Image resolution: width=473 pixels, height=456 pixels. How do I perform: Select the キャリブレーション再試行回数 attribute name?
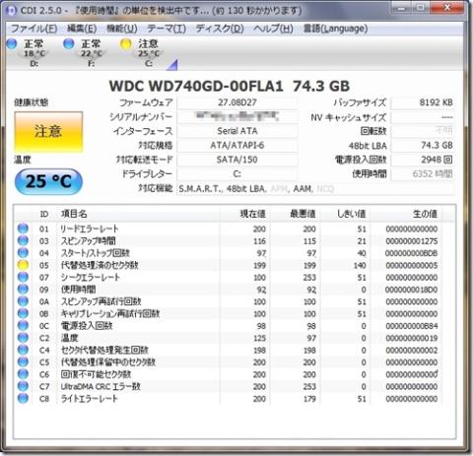tap(110, 313)
